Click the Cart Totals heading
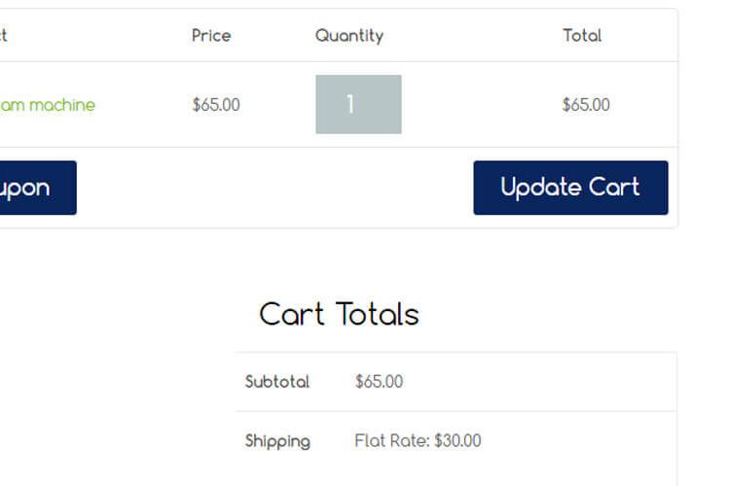The width and height of the screenshot is (730, 486). [x=339, y=314]
